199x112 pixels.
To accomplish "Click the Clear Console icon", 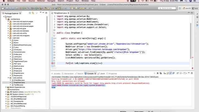I will point(164,73).
